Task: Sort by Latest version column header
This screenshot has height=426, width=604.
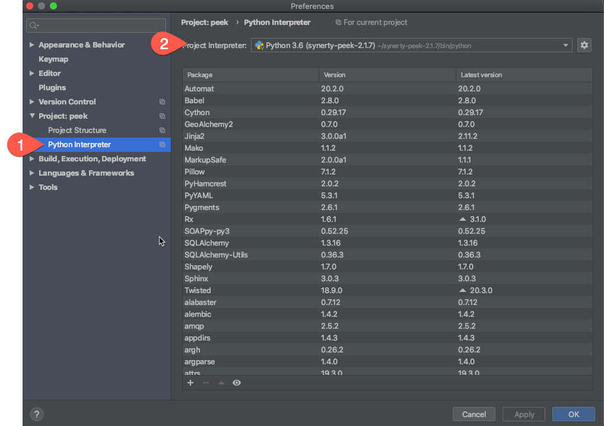Action: (524, 75)
